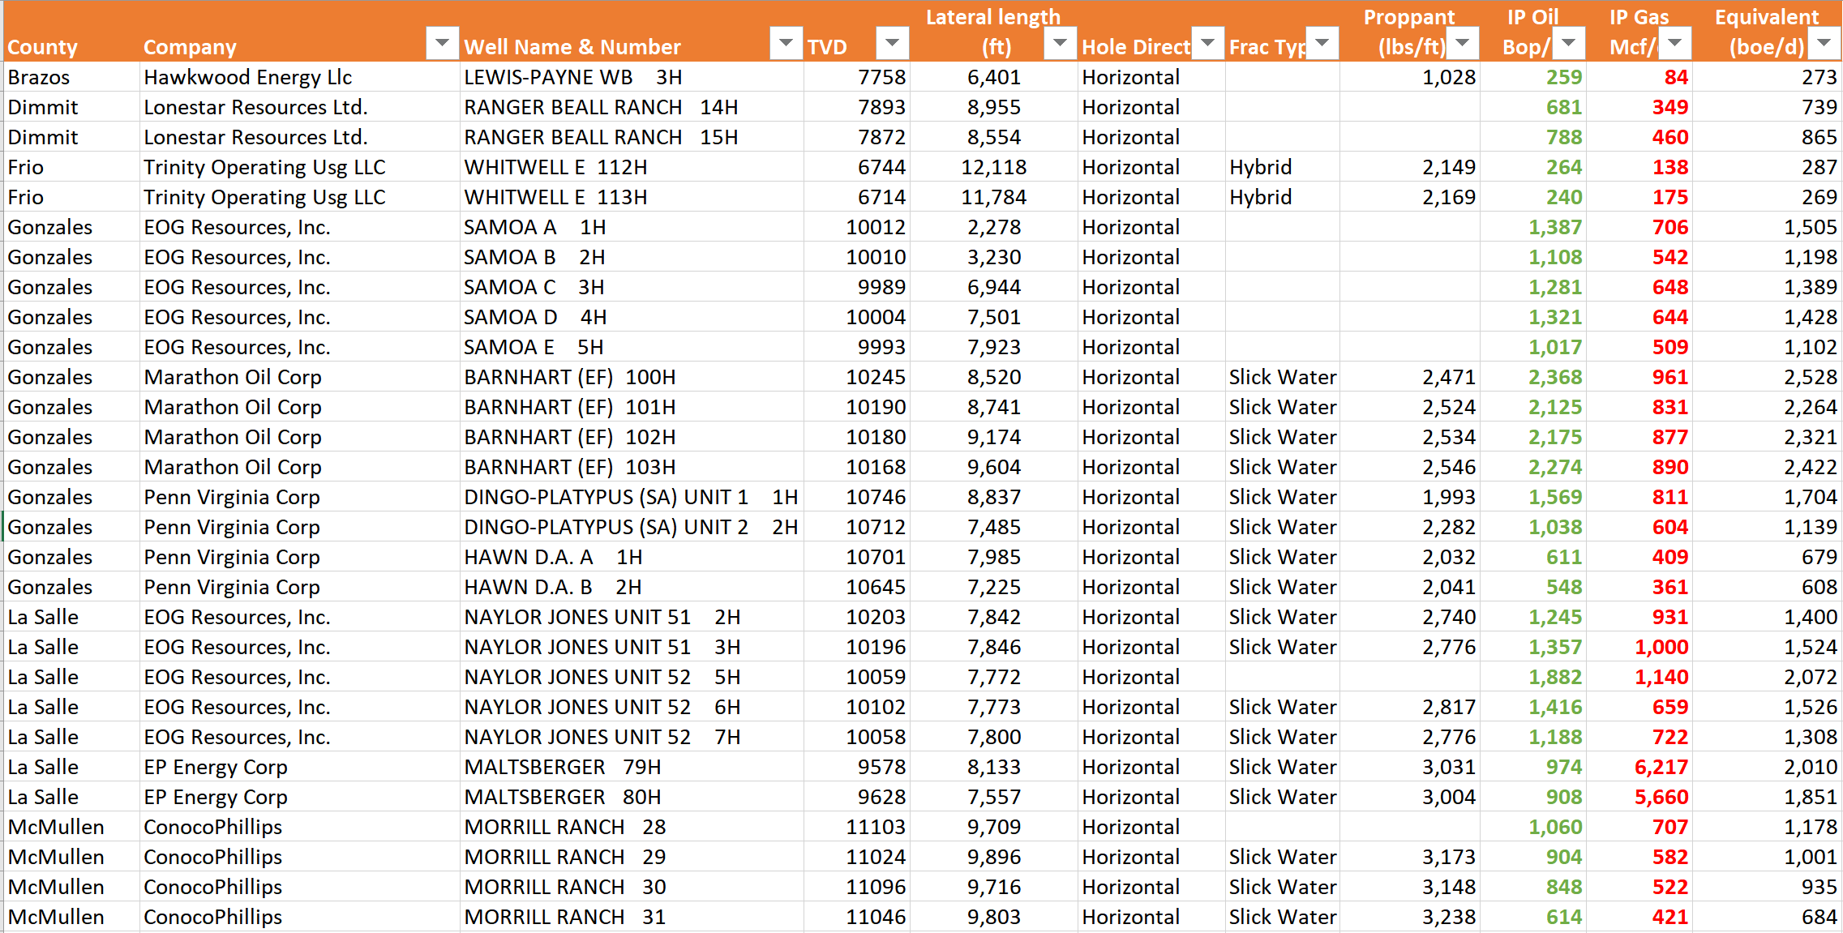Viewport: 1843px width, 933px height.
Task: Select Proppant value 1,028
Action: coord(1410,77)
